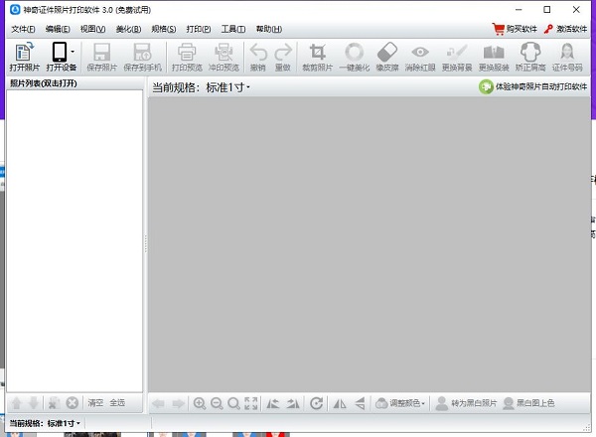The width and height of the screenshot is (596, 437).
Task: Open the 美化(B) menu
Action: pyautogui.click(x=128, y=29)
